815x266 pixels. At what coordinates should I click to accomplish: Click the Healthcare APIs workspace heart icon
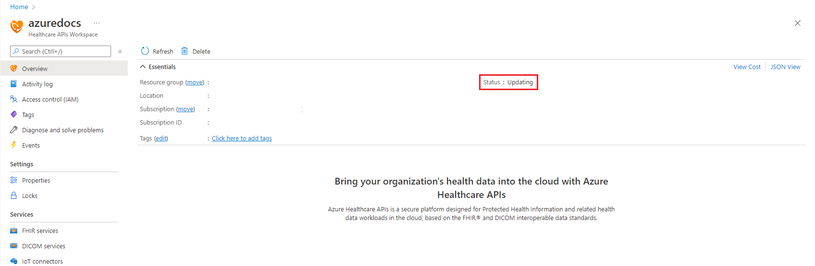17,26
